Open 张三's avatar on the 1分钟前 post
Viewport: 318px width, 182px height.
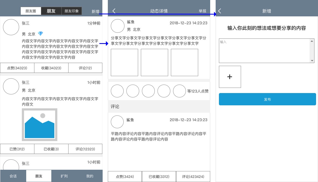coord(11,27)
